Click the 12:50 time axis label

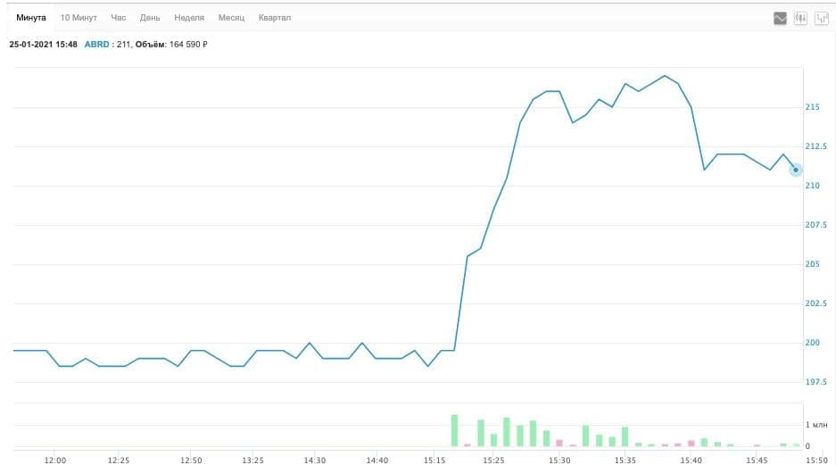point(191,461)
